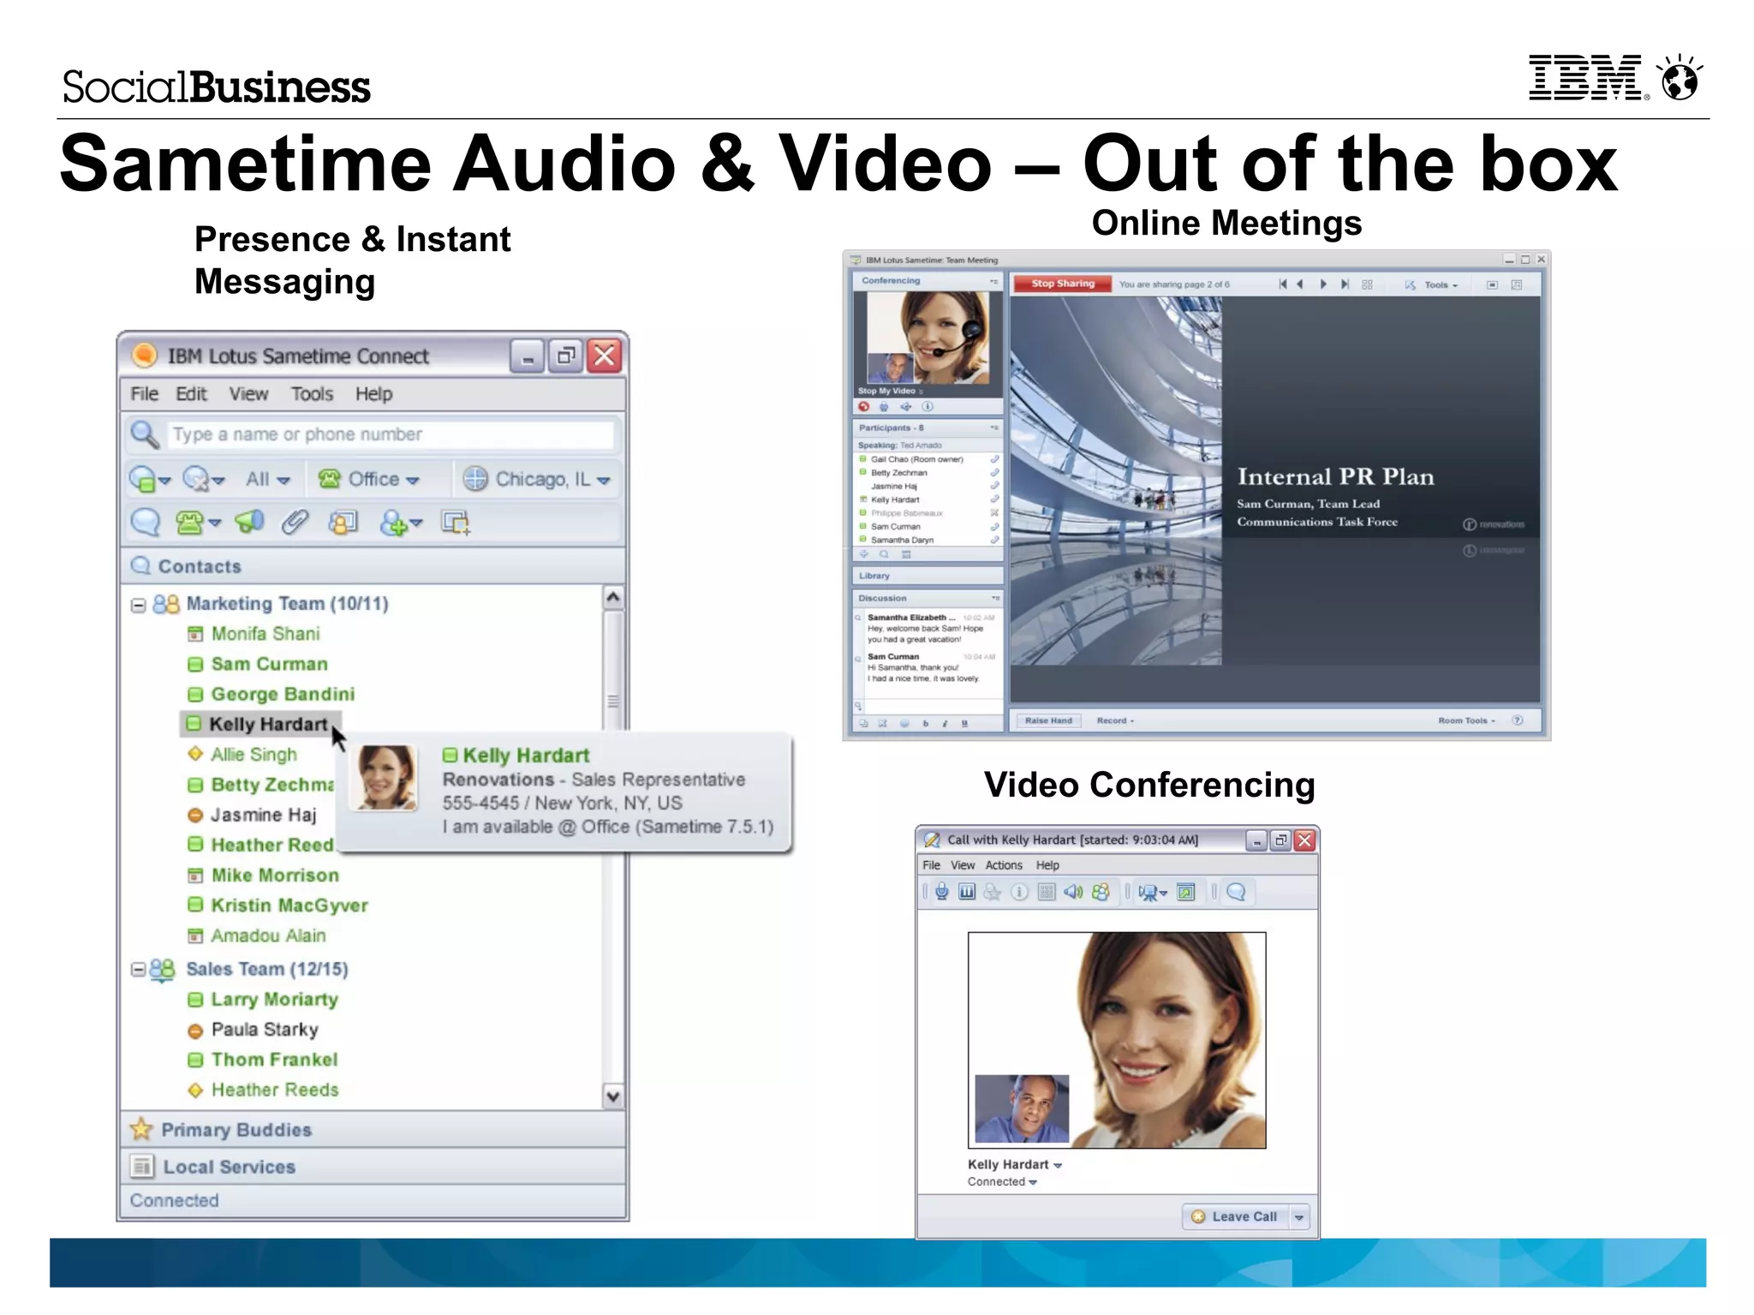Click the add contact person icon
Viewport: 1754px width, 1315px height.
394,522
